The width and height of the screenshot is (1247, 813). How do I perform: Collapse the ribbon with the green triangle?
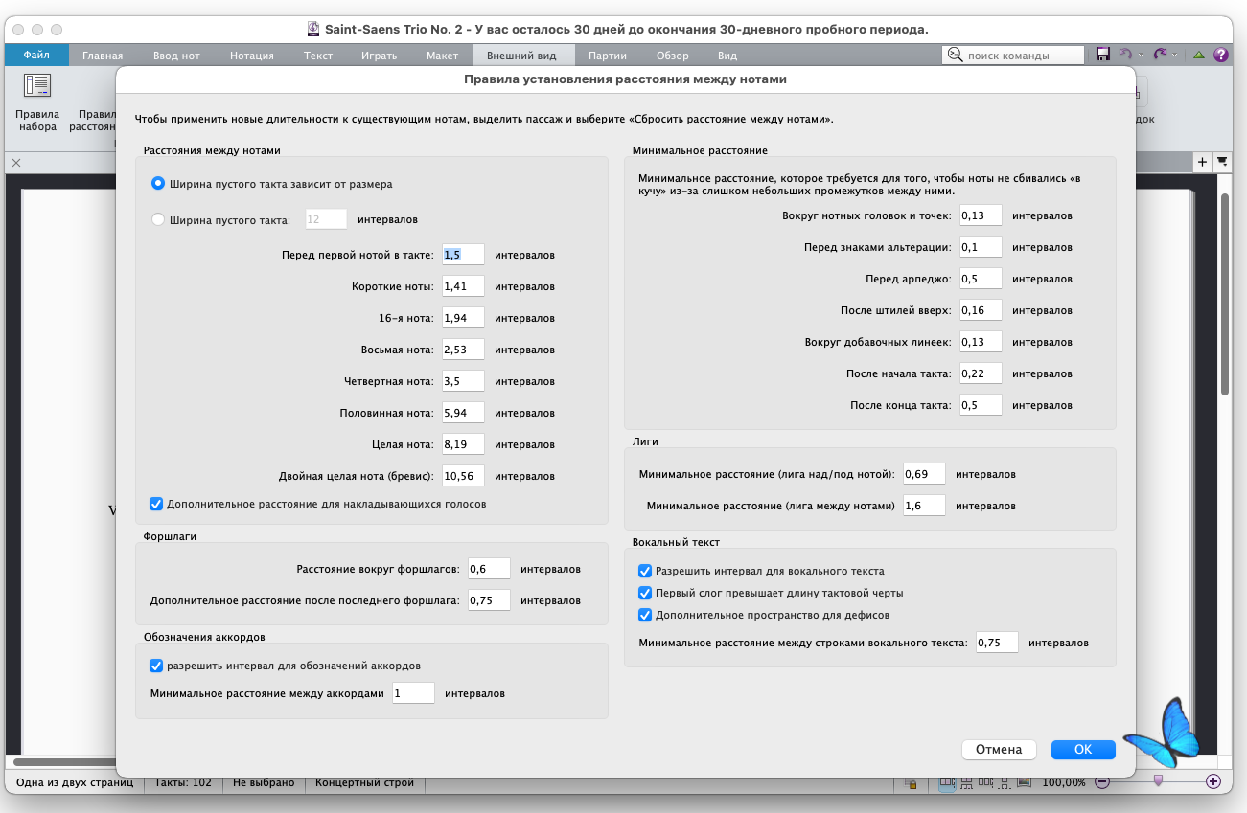tap(1199, 56)
